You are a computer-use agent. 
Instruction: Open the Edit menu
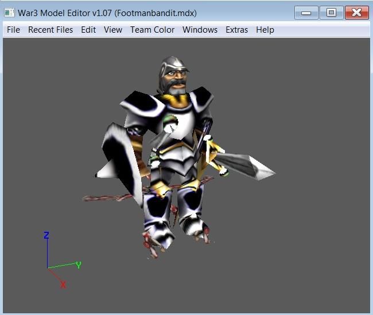click(x=88, y=30)
